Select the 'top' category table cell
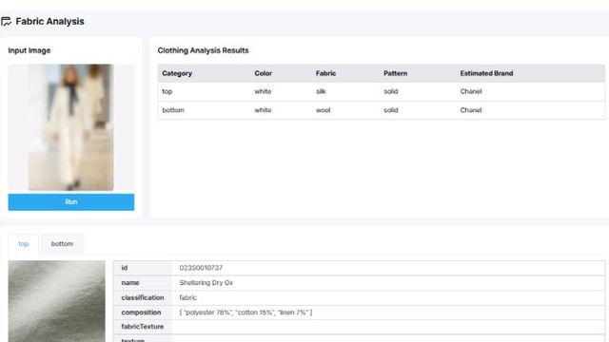Screen dimensions: 609x342 click(167, 91)
